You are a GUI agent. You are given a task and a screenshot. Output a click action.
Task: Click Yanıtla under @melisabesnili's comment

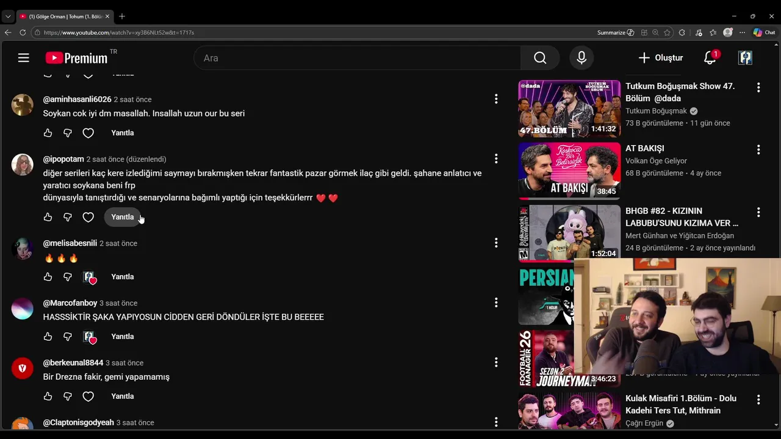[x=123, y=277]
